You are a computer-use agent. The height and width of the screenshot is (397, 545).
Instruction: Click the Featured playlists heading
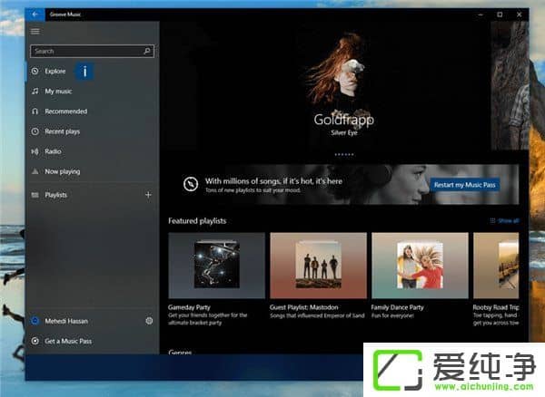click(197, 221)
